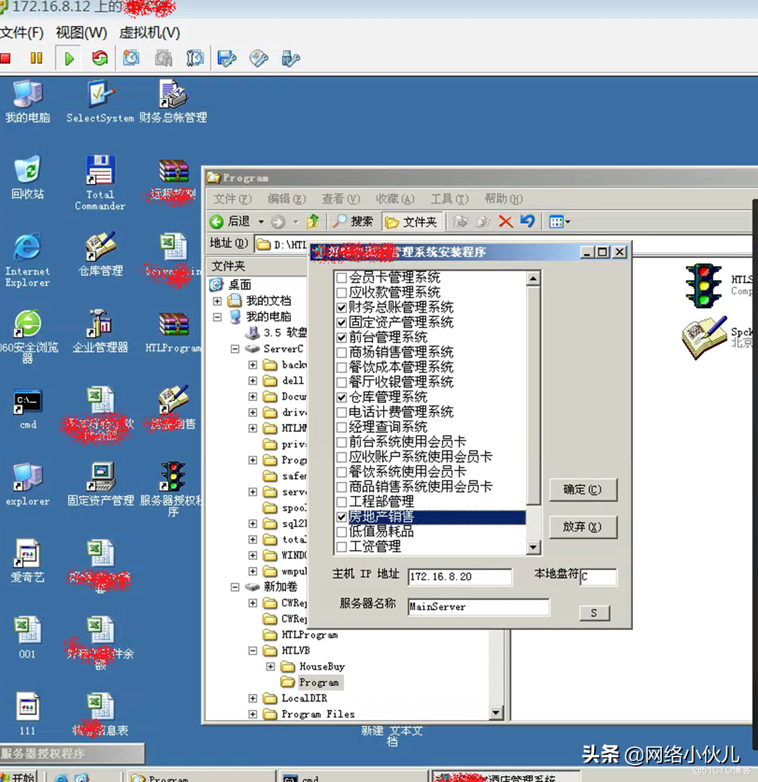The height and width of the screenshot is (782, 758).
Task: Open Explorer views dropdown button
Action: tap(559, 221)
